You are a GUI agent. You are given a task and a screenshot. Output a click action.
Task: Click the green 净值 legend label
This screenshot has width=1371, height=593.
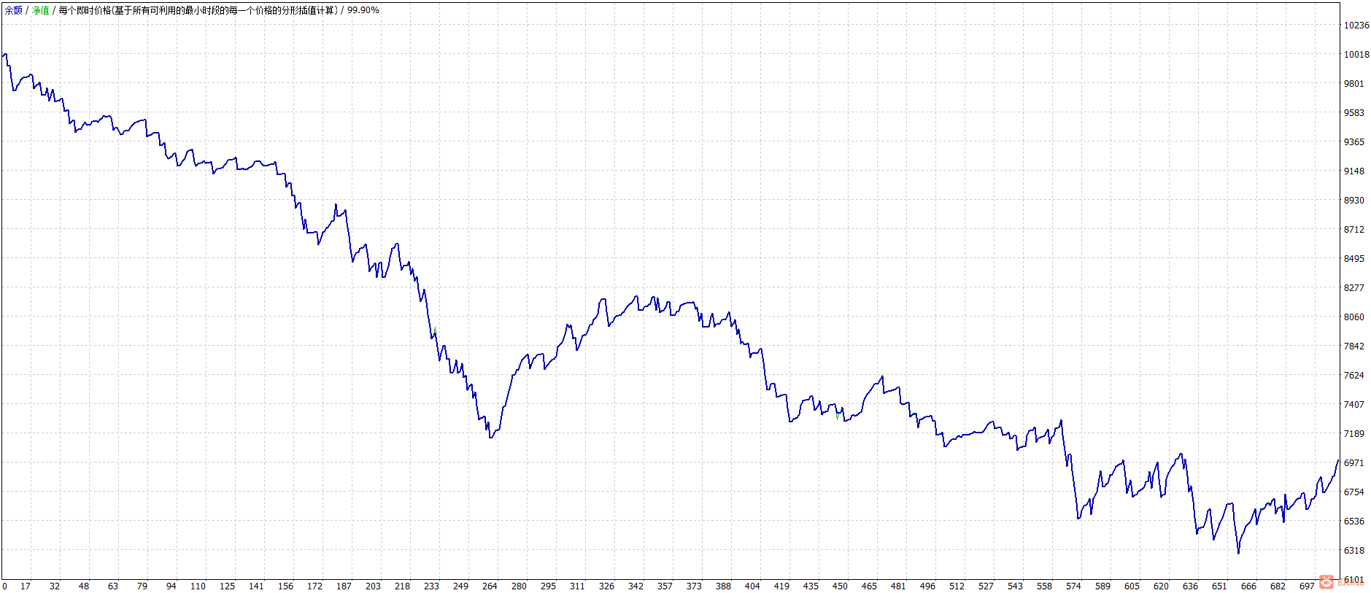click(x=40, y=10)
